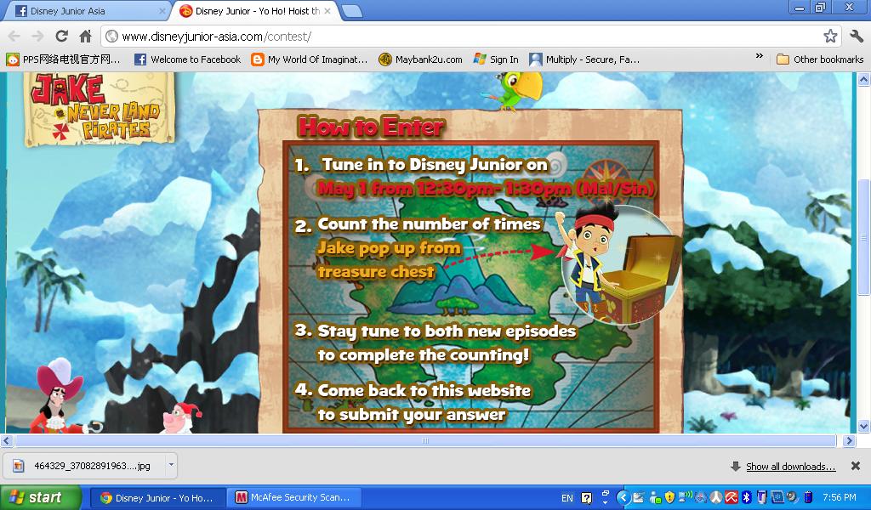Click the battery power tray icon
871x510 pixels.
[808, 498]
